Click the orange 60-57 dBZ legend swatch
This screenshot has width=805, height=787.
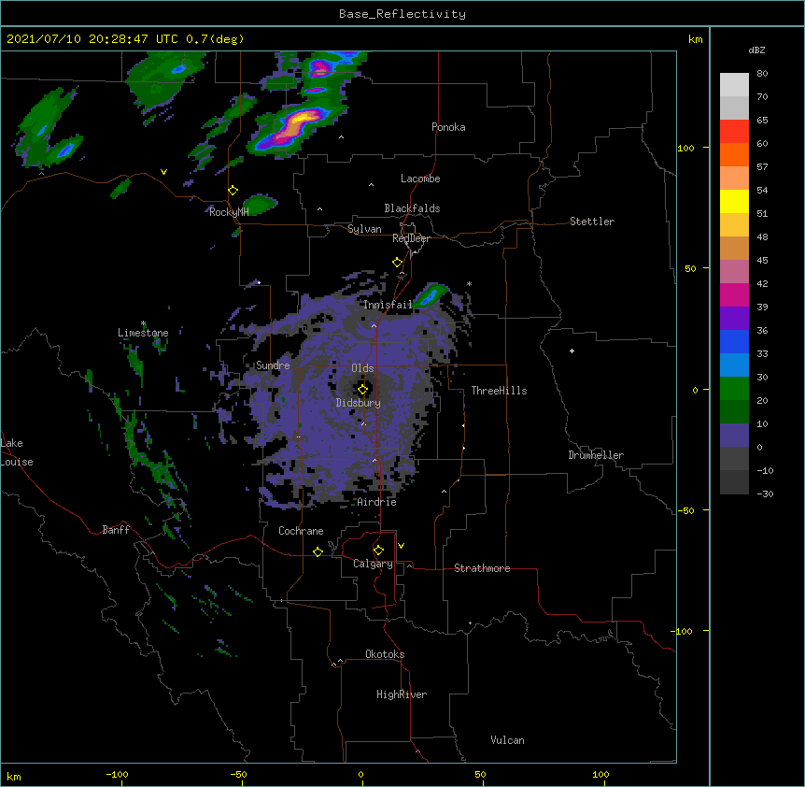[x=734, y=154]
